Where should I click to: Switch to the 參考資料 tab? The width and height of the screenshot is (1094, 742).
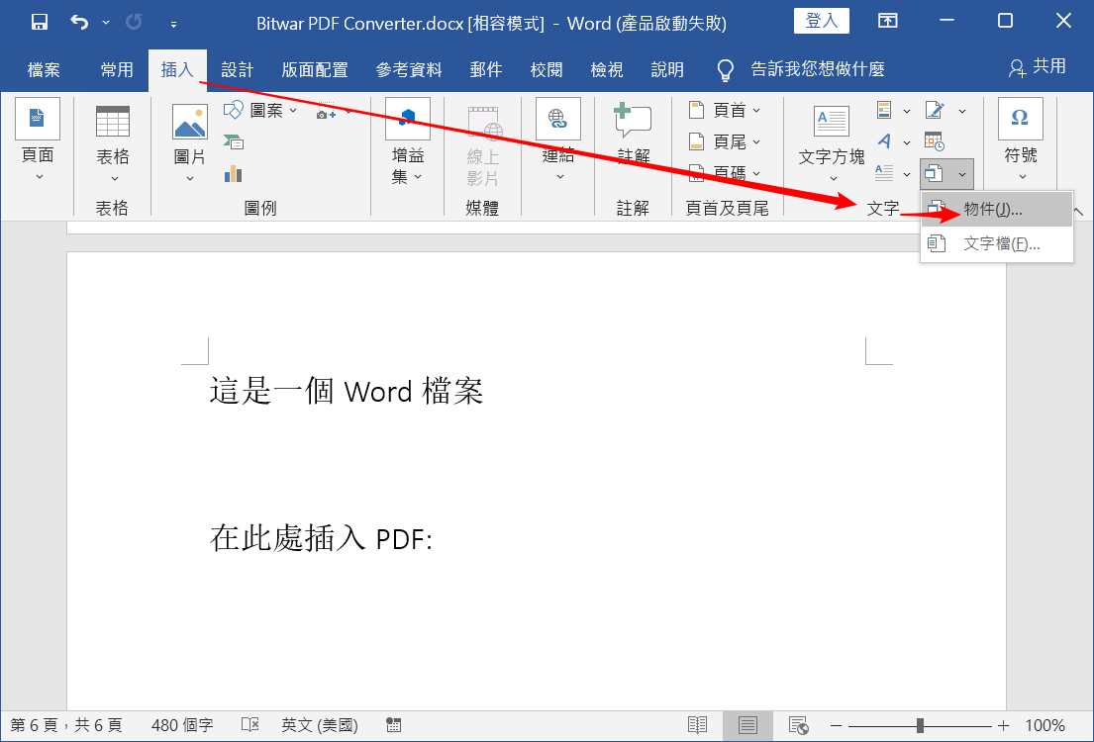(409, 69)
